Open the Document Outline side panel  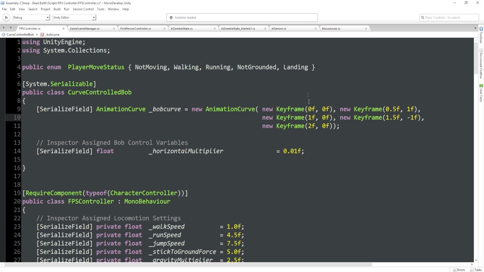[x=481, y=64]
